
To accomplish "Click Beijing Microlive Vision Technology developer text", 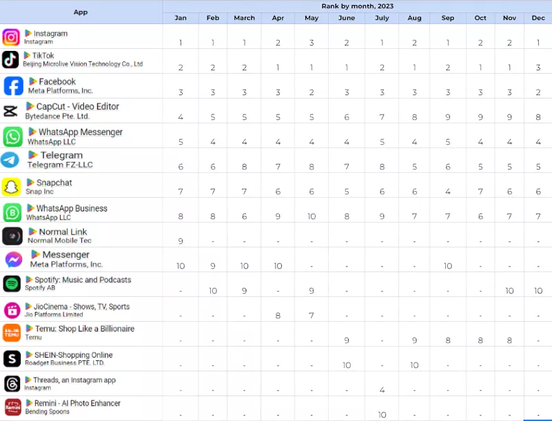I will [x=83, y=64].
